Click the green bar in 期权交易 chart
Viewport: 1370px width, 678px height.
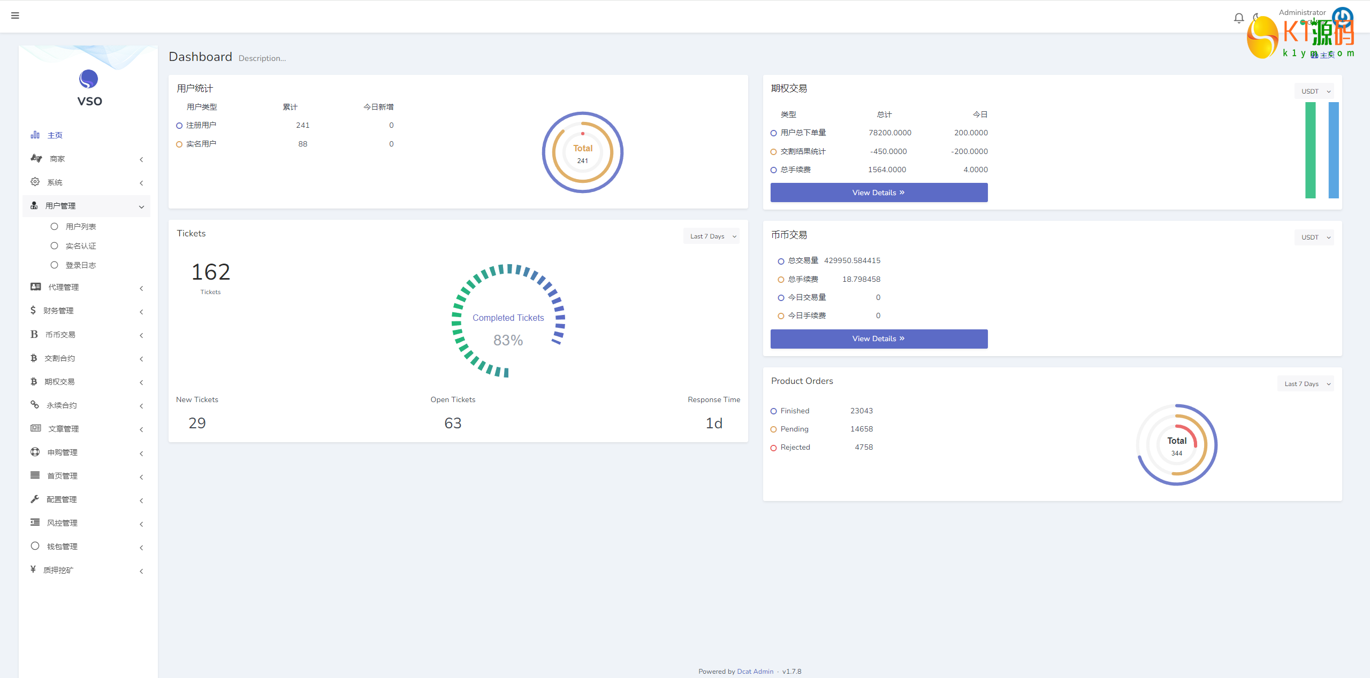click(1310, 150)
